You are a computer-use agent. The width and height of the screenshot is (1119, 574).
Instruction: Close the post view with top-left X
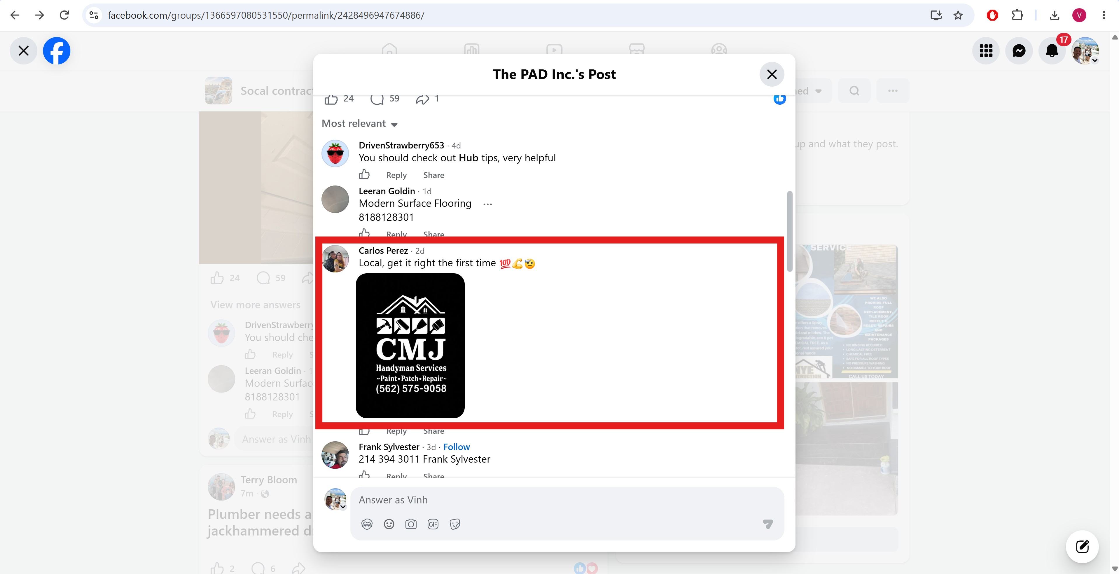pos(23,51)
